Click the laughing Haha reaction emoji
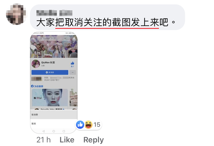Screen dimensions: 214x146 88,125
